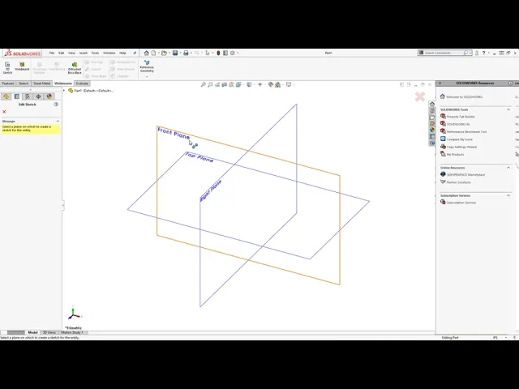The width and height of the screenshot is (519, 389).
Task: Expand the Part1 flyout tree arrow
Action: (64, 90)
